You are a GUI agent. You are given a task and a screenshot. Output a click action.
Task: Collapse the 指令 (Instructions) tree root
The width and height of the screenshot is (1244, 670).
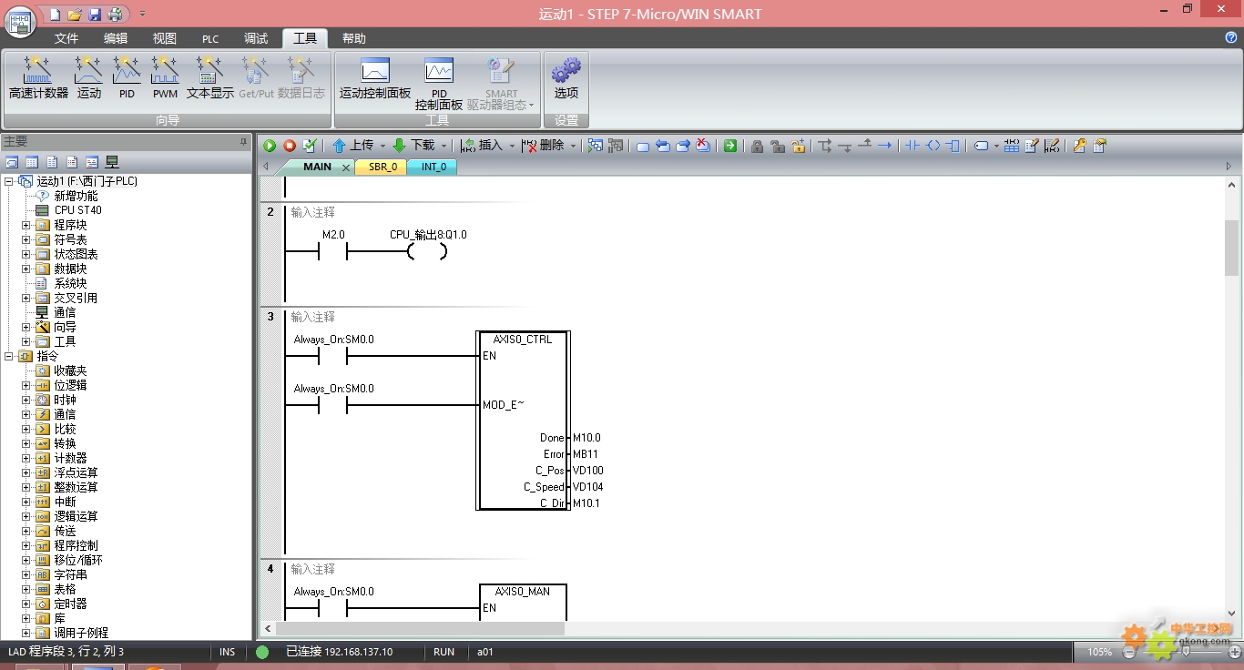coord(9,356)
